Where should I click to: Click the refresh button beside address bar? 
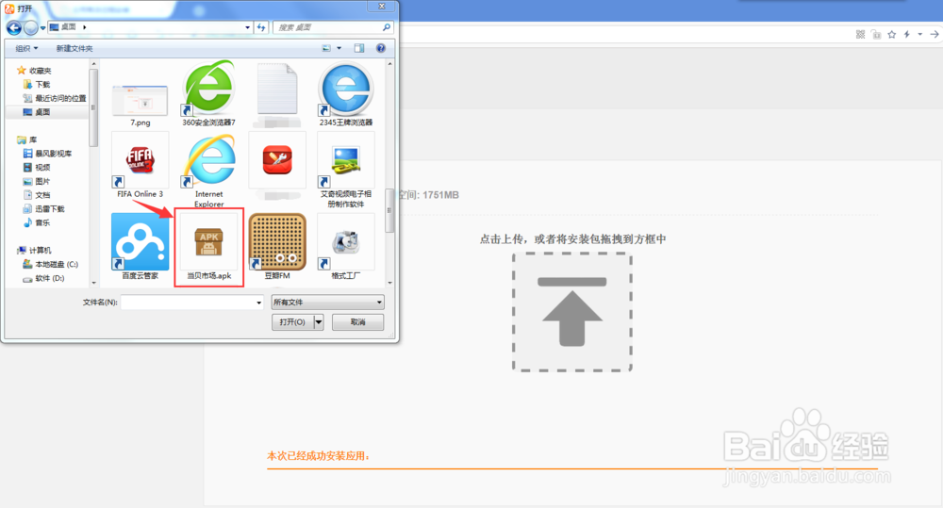pyautogui.click(x=261, y=27)
